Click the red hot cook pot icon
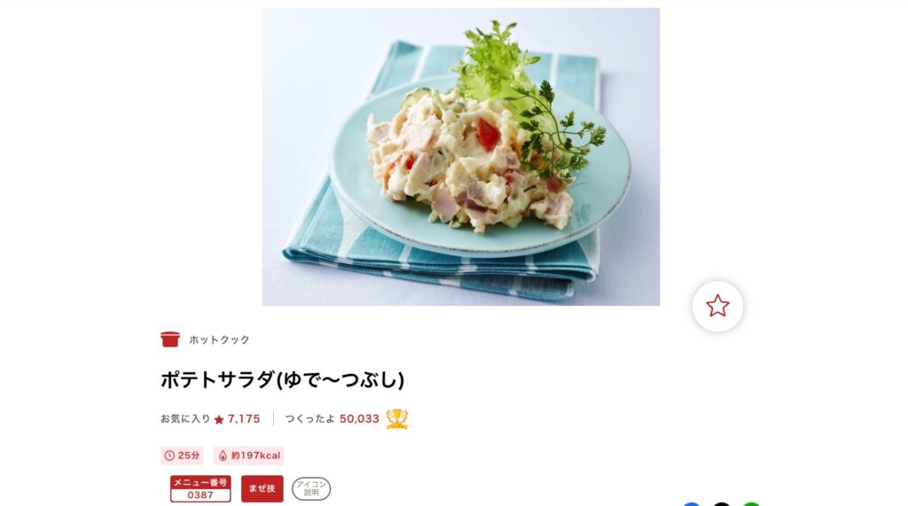Image resolution: width=908 pixels, height=506 pixels. tap(170, 339)
